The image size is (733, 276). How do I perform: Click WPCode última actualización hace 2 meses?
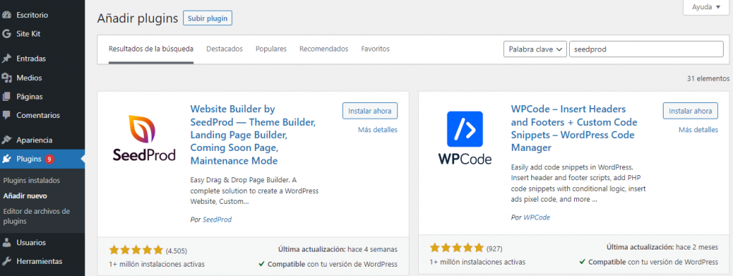[662, 247]
